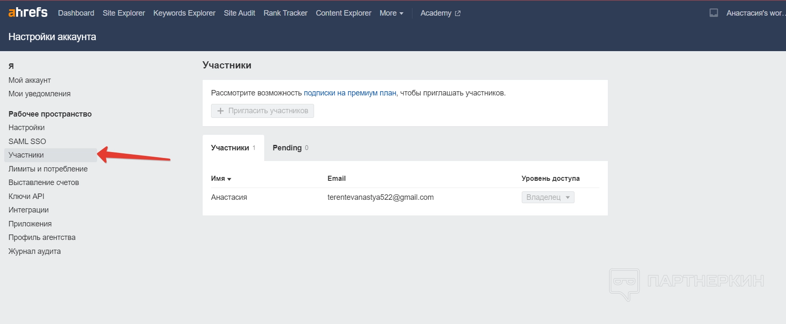
Task: Click Пригласить участников button
Action: (x=262, y=111)
